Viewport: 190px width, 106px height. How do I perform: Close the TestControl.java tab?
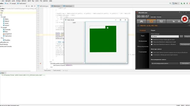click(x=49, y=6)
